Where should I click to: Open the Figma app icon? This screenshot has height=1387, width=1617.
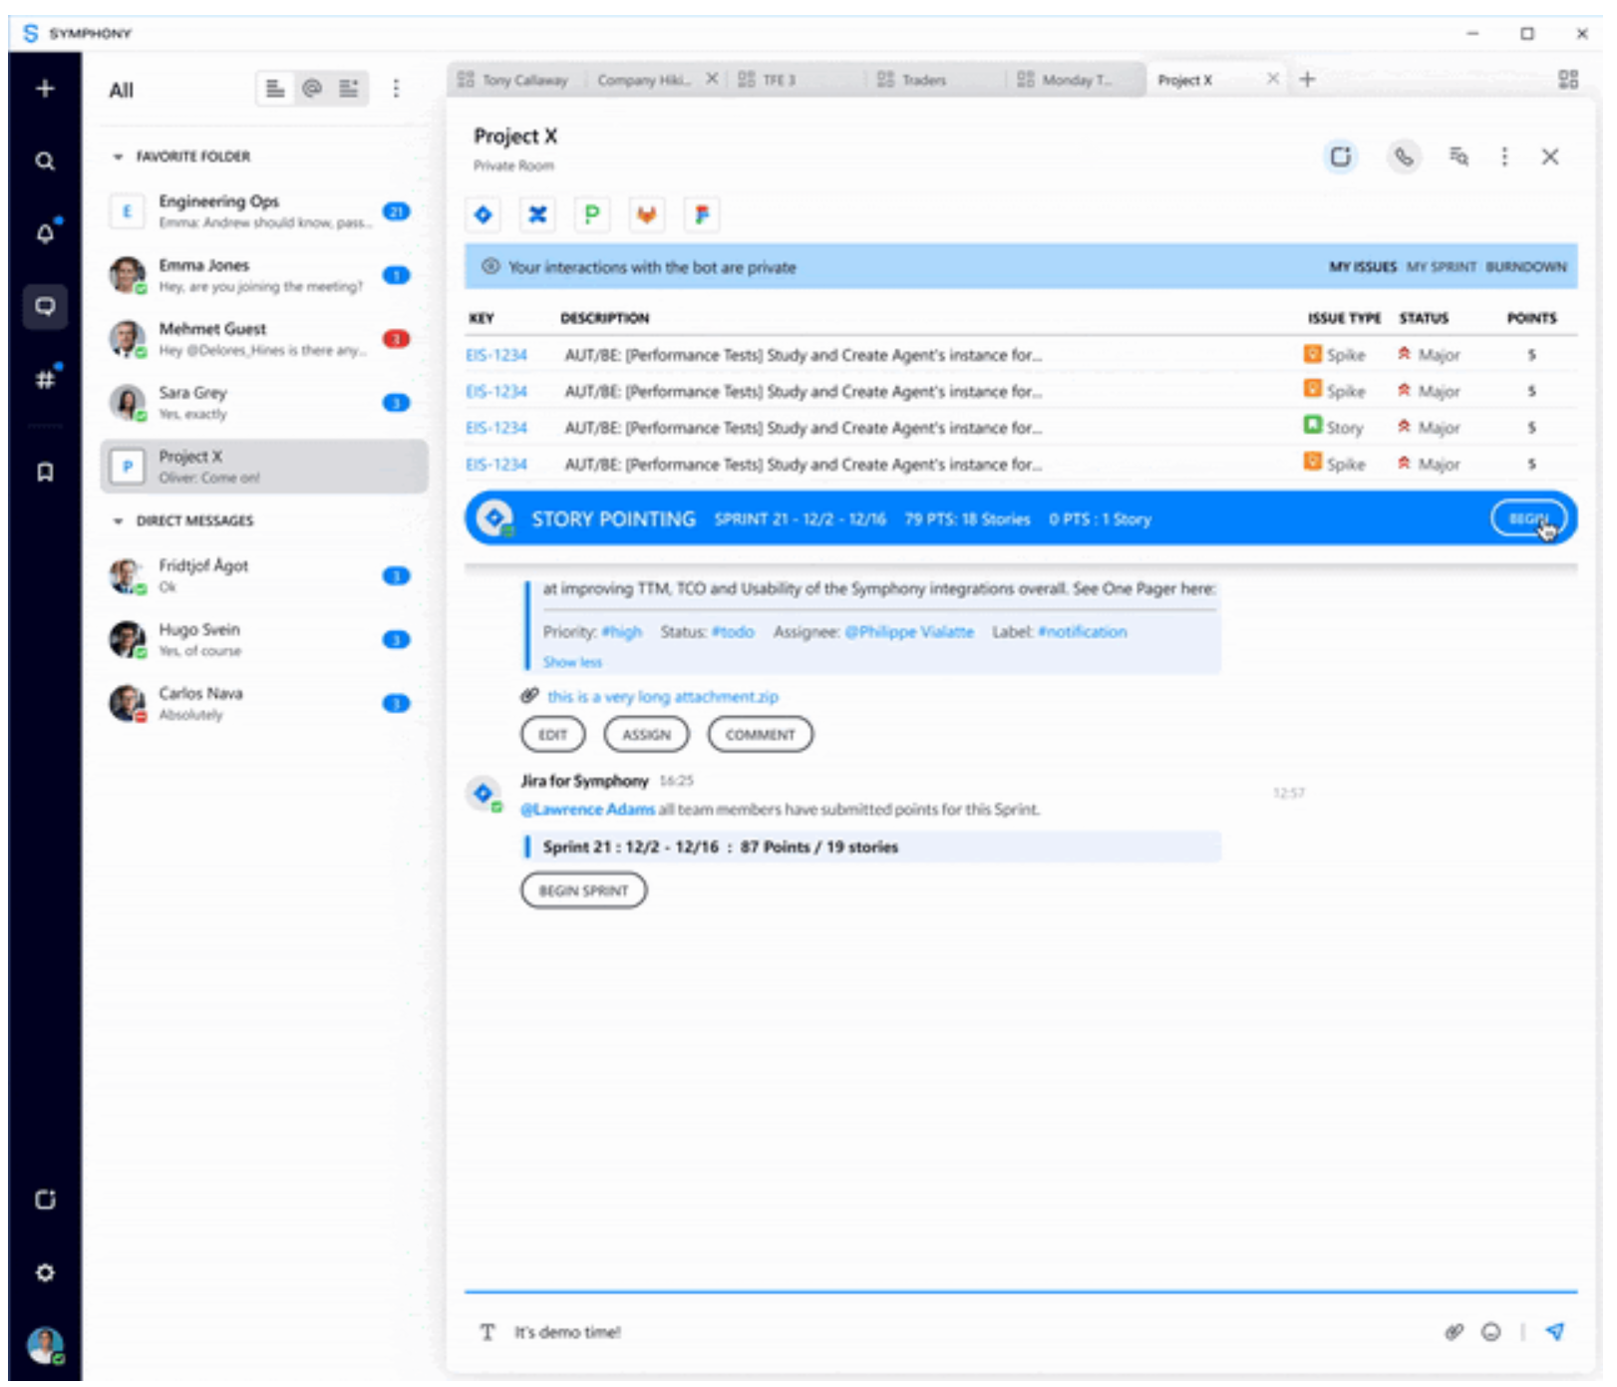point(702,214)
